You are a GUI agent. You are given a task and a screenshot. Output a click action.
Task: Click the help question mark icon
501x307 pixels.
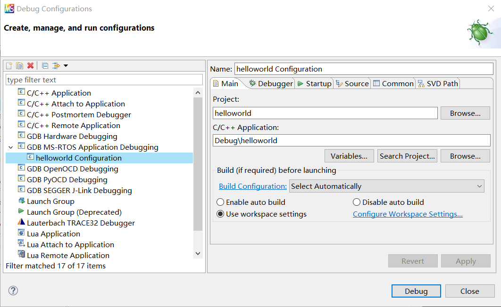[x=13, y=291]
